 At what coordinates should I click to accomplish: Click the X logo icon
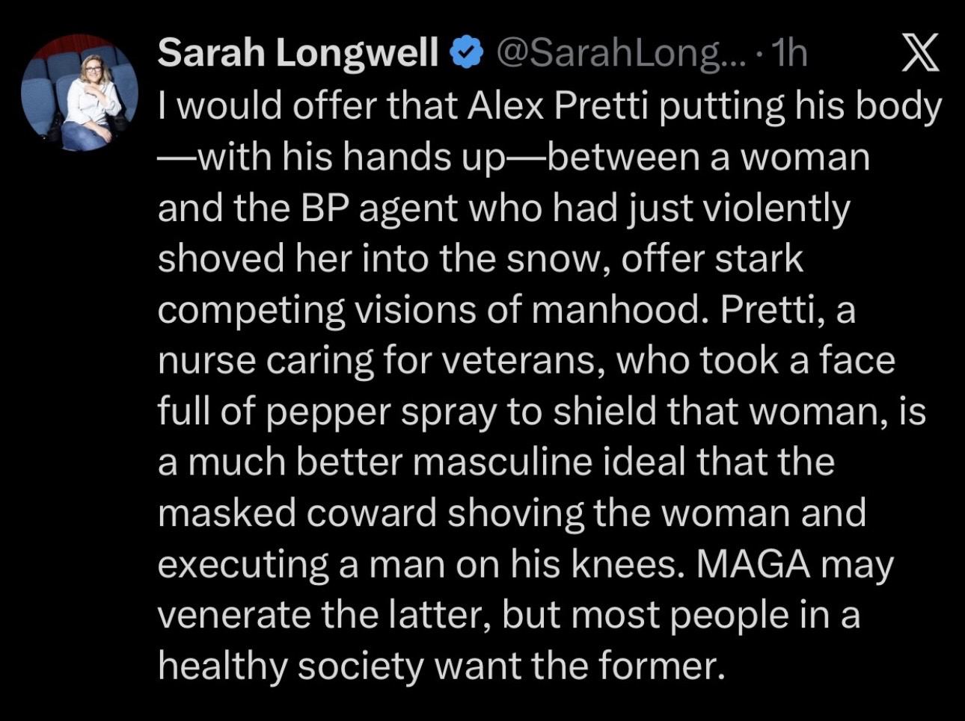[920, 54]
